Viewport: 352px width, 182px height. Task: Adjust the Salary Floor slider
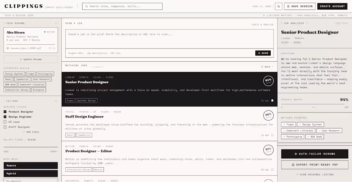coord(31,147)
